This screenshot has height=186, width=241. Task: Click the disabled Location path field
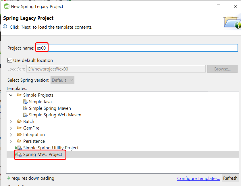(116, 69)
